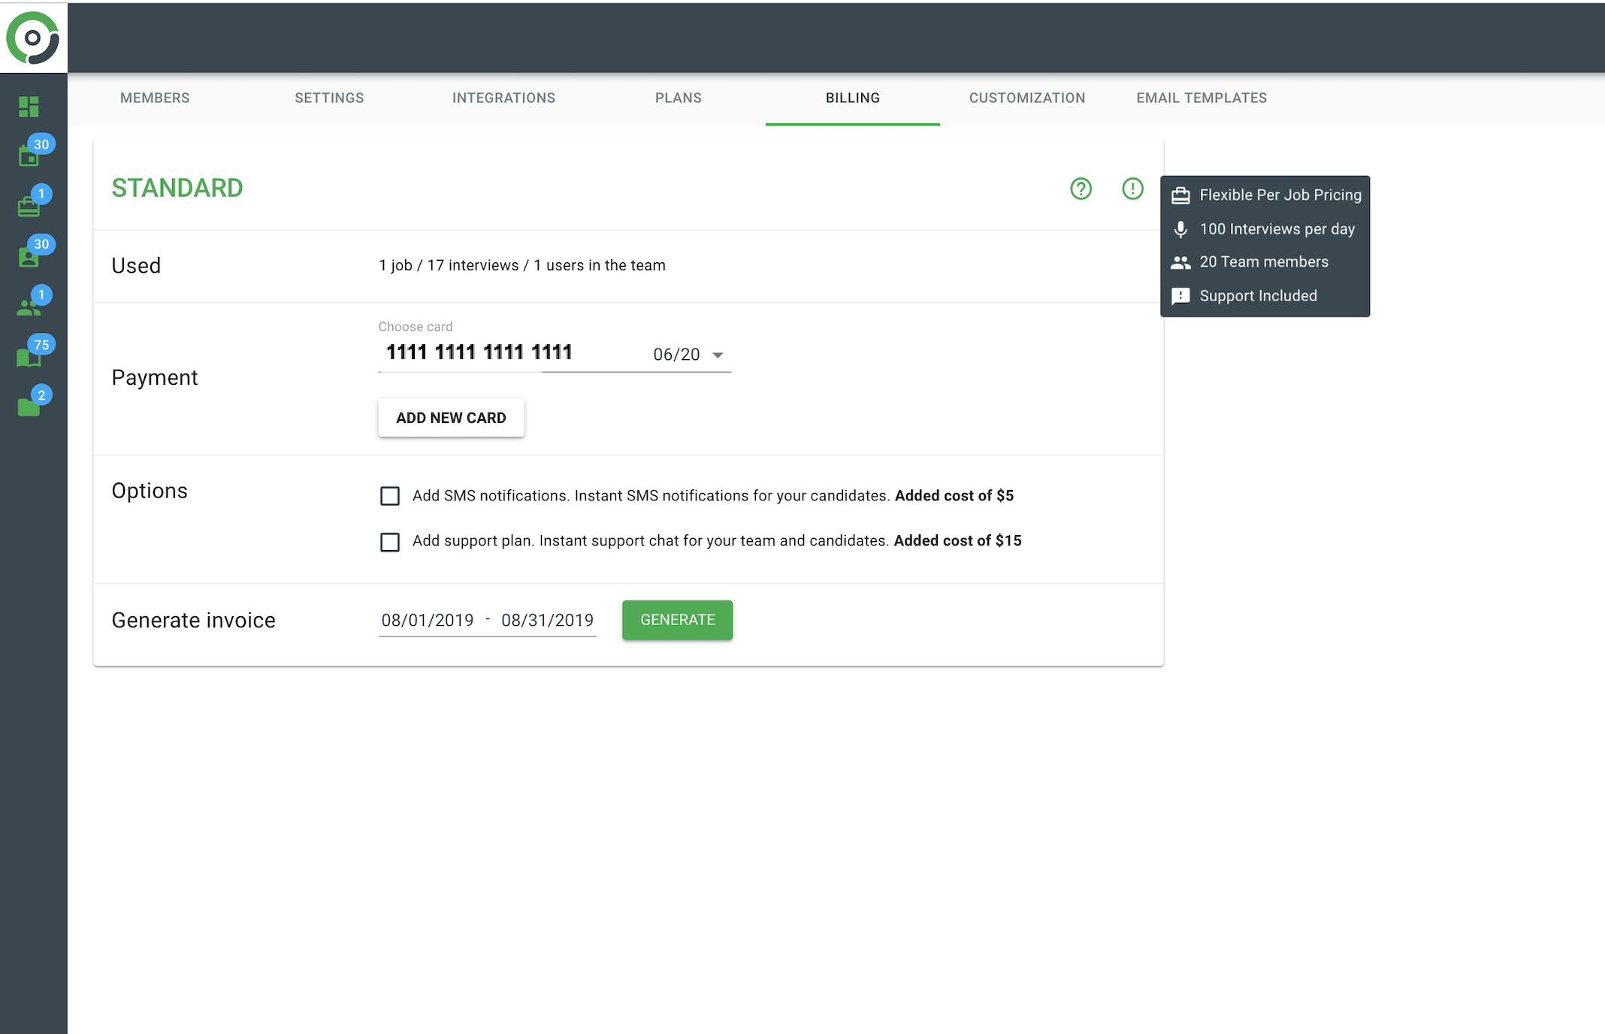1605x1034 pixels.
Task: Open the open-book icon with badge 75
Action: pyautogui.click(x=29, y=357)
